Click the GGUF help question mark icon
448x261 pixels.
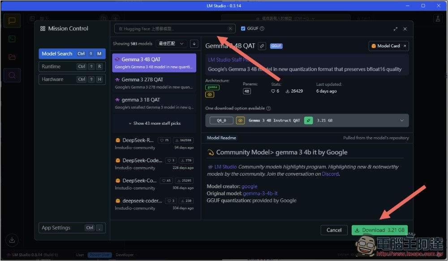(262, 29)
